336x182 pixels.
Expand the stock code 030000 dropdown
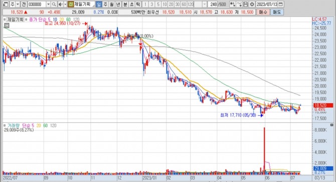click(x=49, y=4)
